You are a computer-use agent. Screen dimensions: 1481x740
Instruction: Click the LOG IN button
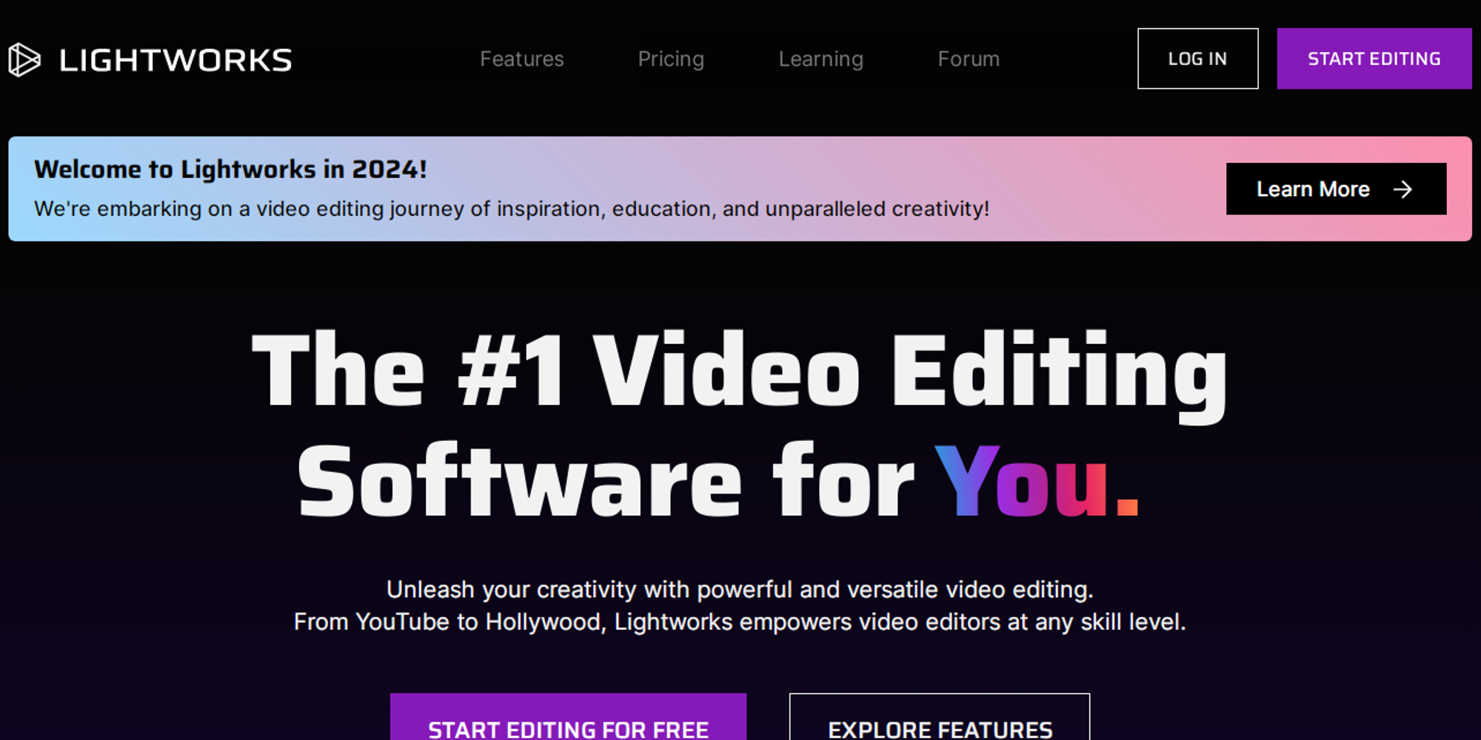(1197, 58)
